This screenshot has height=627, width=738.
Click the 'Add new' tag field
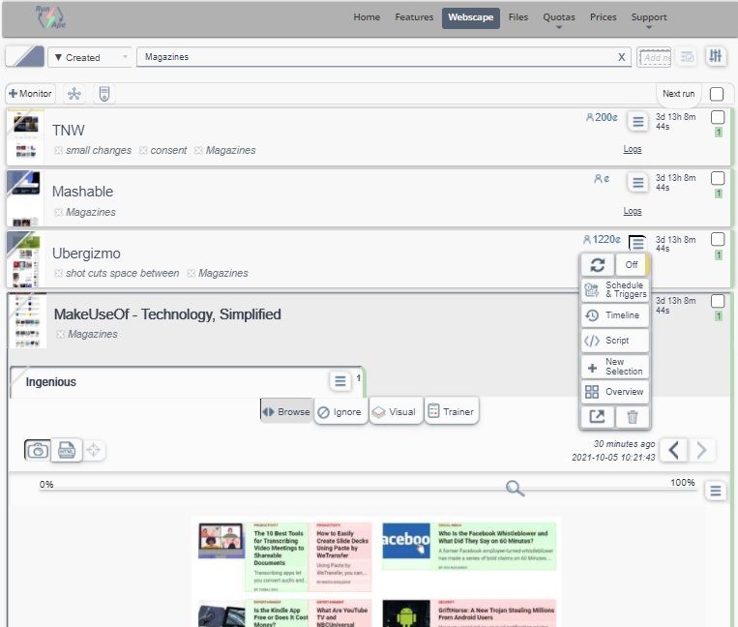point(654,57)
